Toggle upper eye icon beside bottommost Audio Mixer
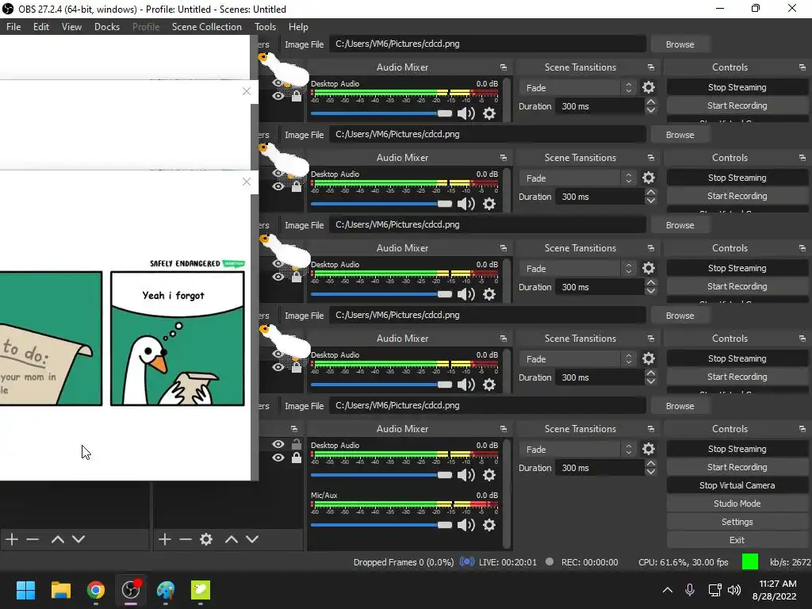Viewport: 812px width, 609px height. [x=278, y=444]
